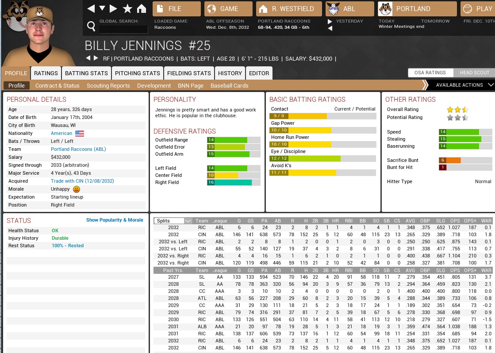The width and height of the screenshot is (495, 353).
Task: Click in the Global Search field
Action: pos(123,30)
